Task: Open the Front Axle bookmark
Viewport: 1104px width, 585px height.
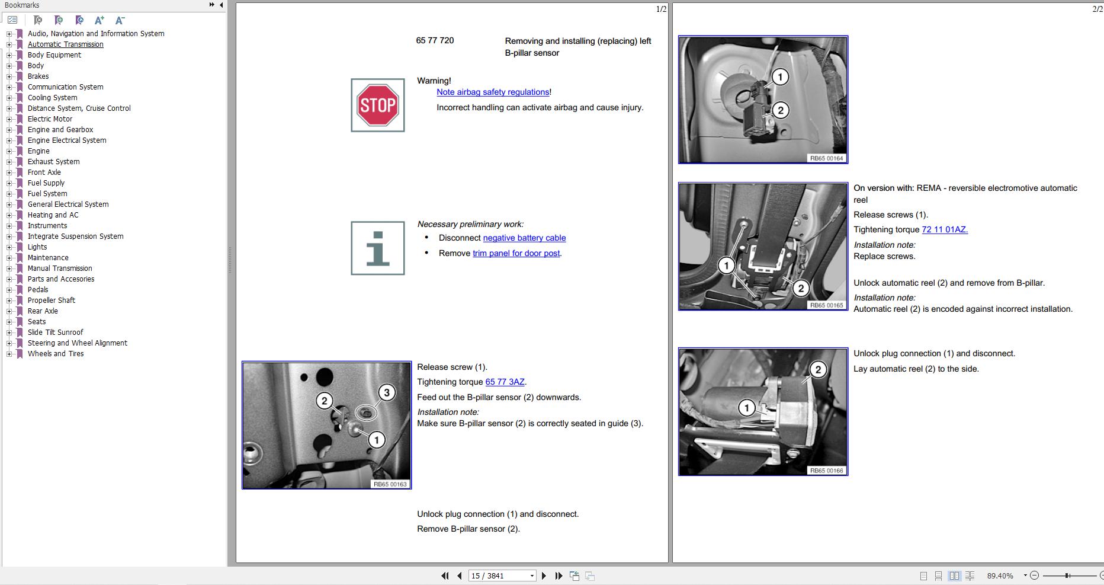Action: point(44,172)
